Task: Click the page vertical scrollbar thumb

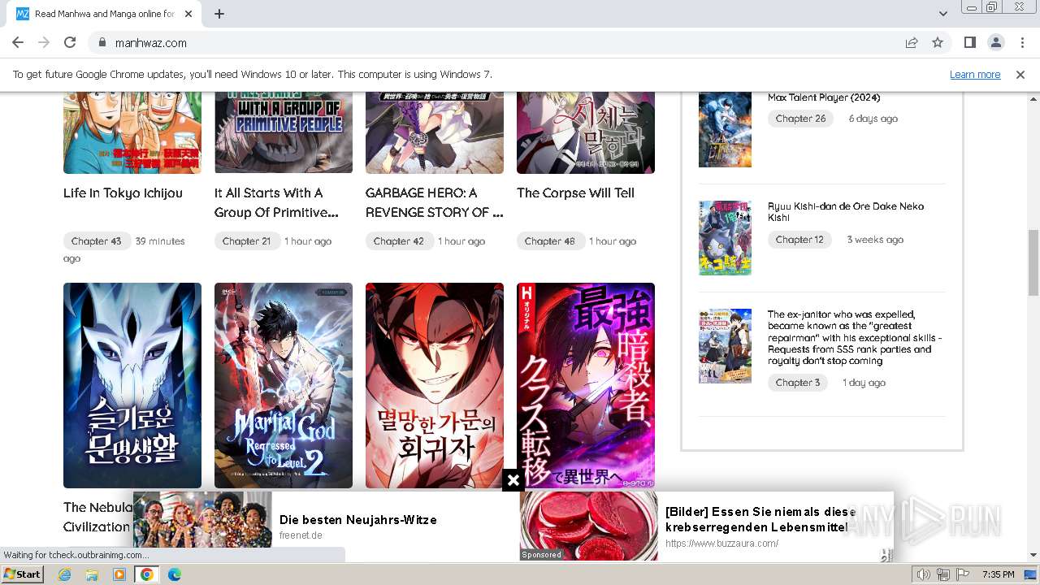Action: click(1033, 264)
